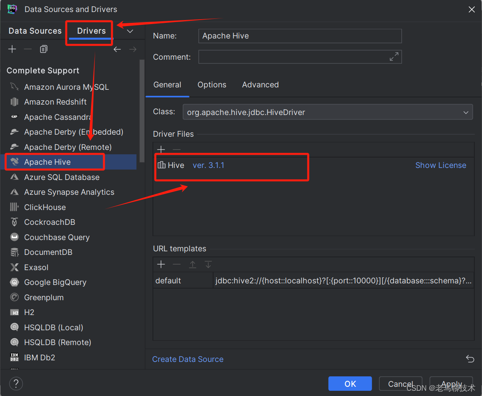Open the tabs overflow chevron dropdown
482x396 pixels.
[130, 31]
